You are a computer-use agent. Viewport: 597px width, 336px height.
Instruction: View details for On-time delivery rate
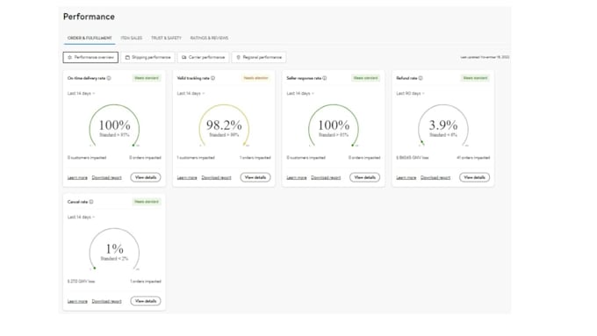tap(146, 177)
